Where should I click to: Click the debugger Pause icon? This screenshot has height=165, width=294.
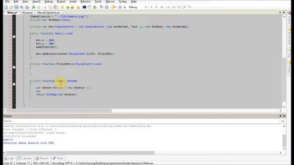(x=156, y=7)
